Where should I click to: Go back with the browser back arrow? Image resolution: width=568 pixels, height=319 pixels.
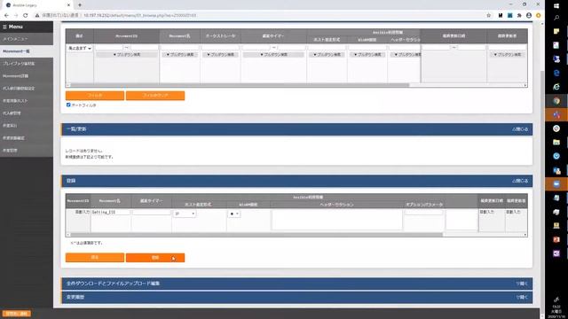(6, 16)
